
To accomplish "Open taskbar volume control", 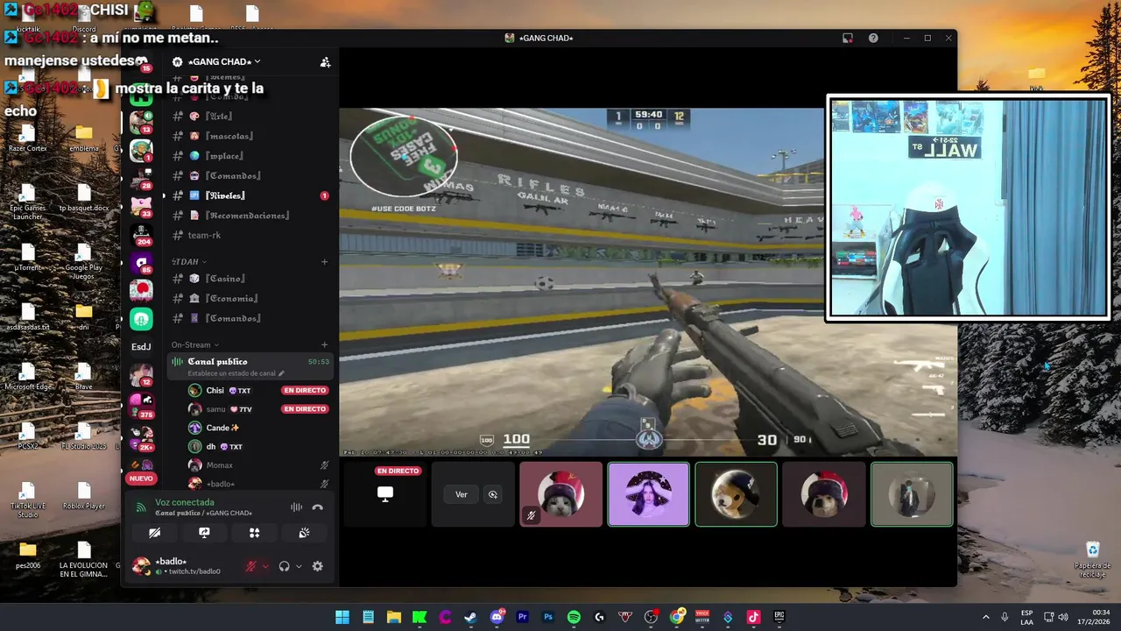I will (x=1063, y=617).
